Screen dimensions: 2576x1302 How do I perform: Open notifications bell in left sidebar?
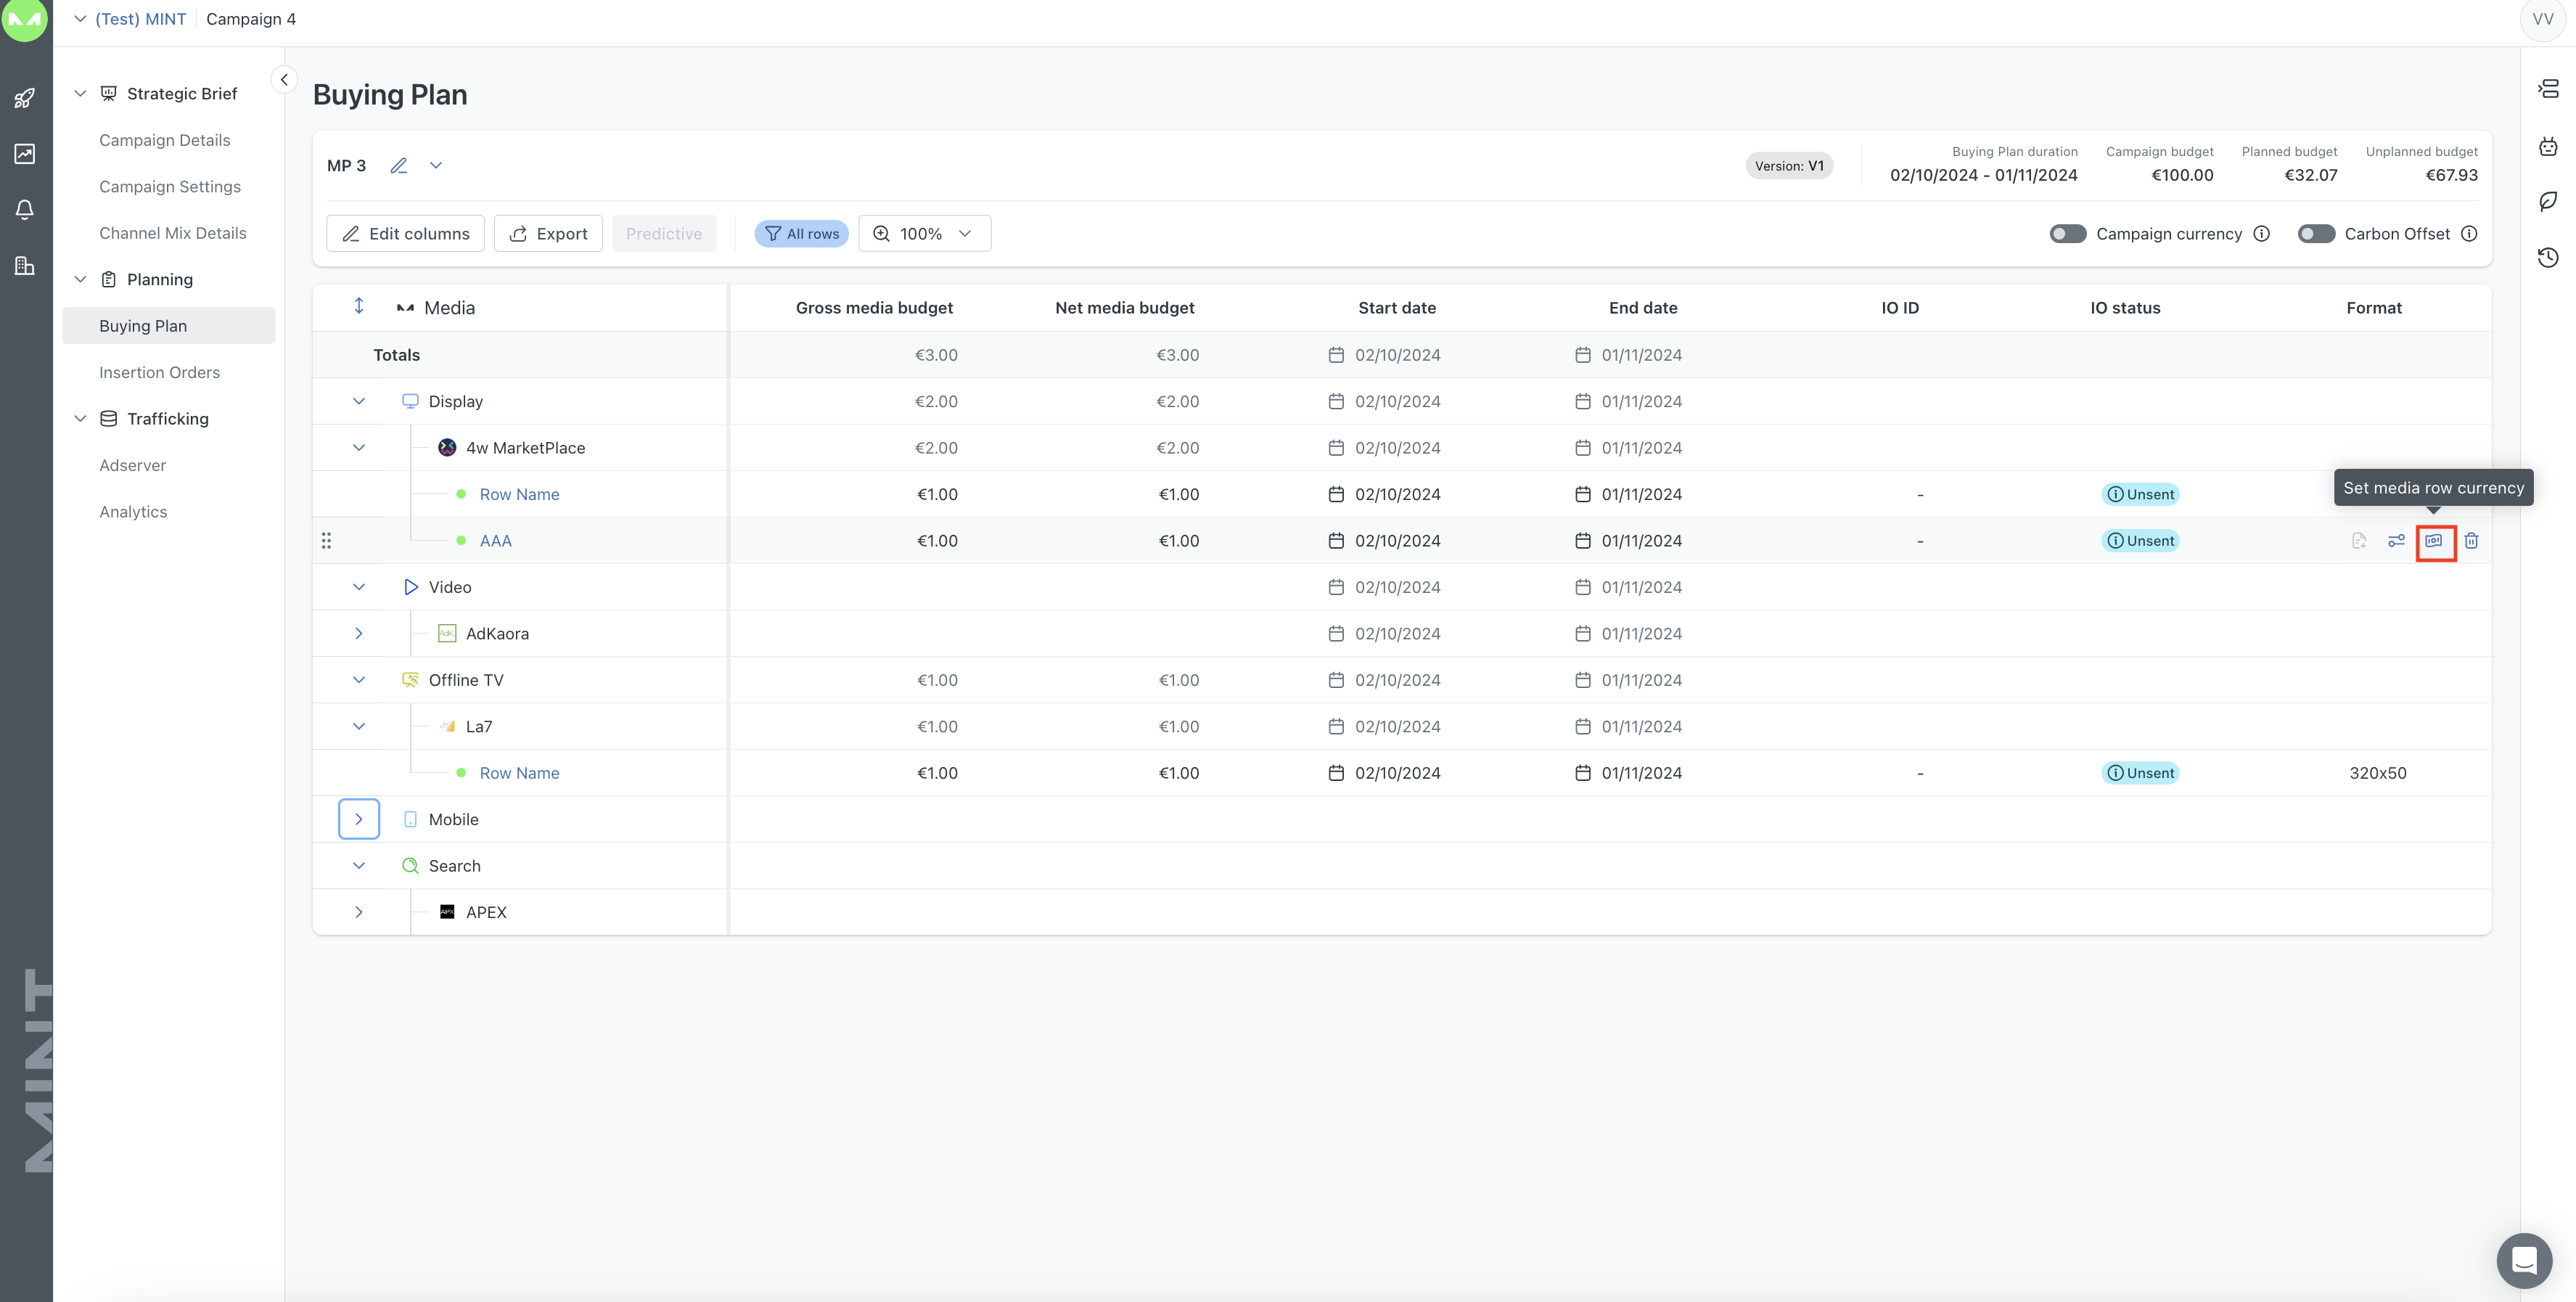[25, 210]
